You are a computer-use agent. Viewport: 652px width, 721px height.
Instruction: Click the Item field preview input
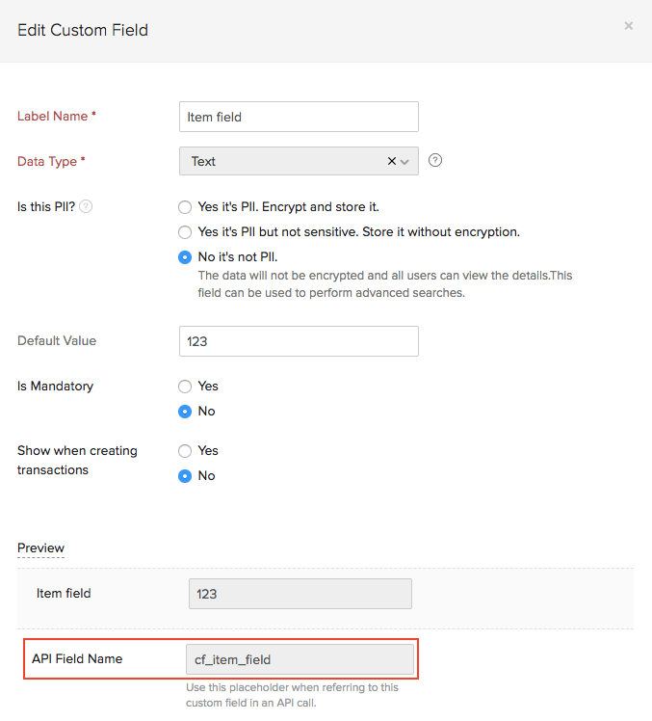point(300,594)
